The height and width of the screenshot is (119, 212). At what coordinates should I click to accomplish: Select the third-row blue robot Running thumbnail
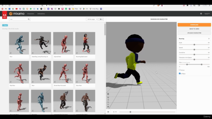tap(41, 101)
